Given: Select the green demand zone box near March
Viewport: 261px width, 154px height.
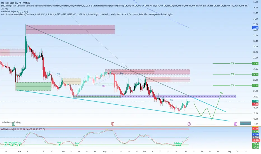Looking at the screenshot, I should (x=33, y=87).
